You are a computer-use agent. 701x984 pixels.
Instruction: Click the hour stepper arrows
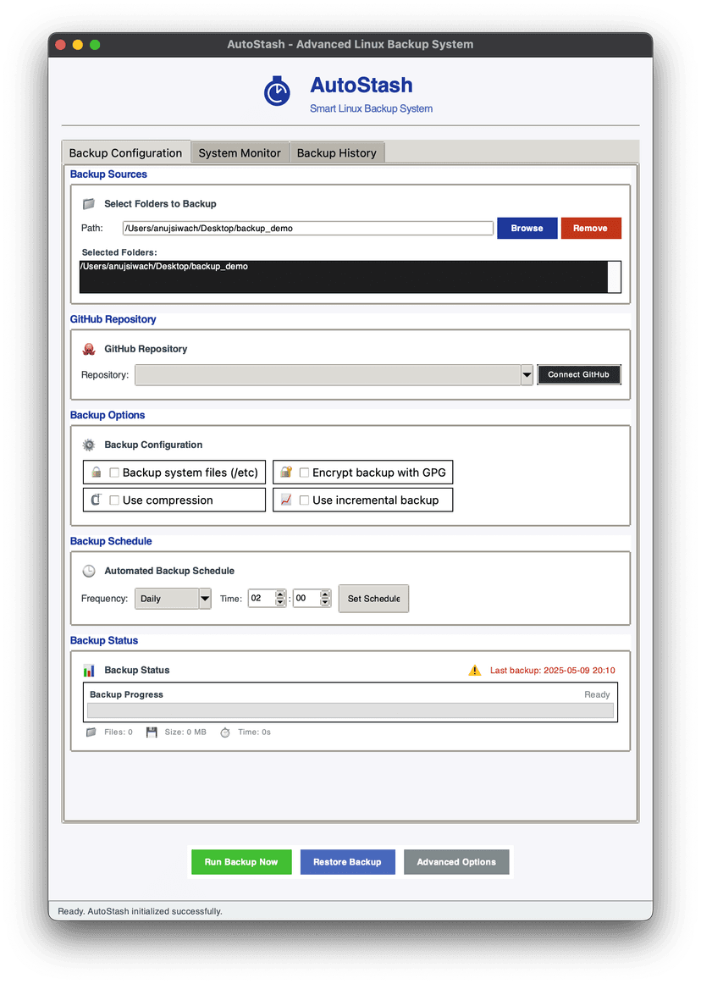[280, 598]
